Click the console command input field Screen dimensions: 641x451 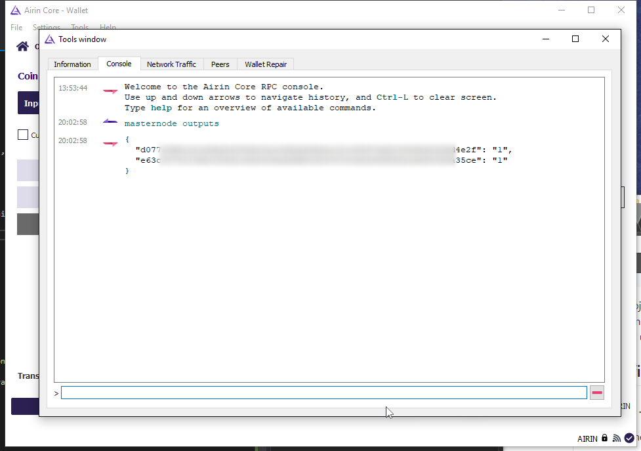(323, 393)
